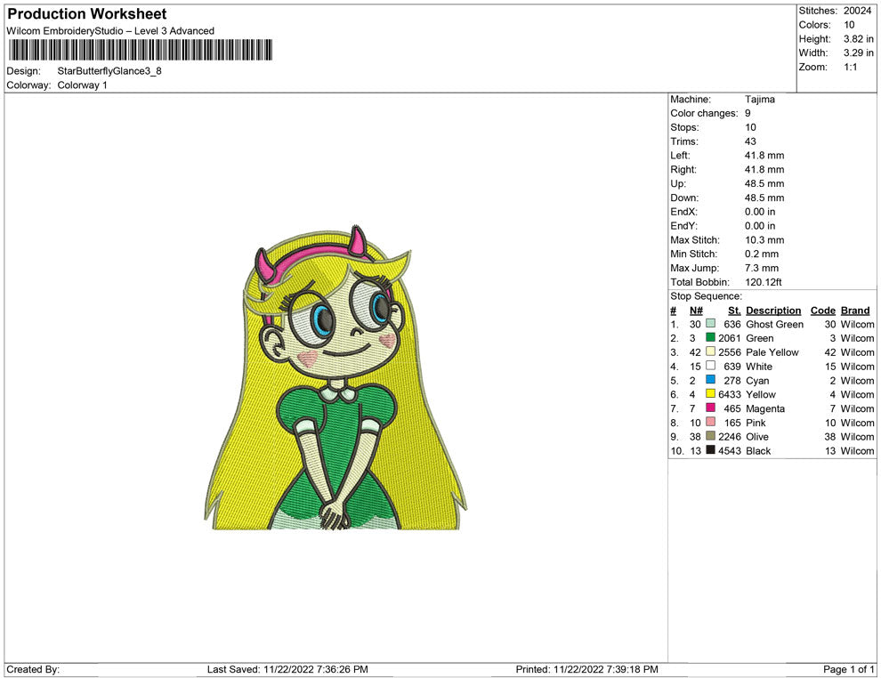Viewport: 881px width, 678px height.
Task: Click the 'Pale Yellow' description text
Action: point(772,352)
